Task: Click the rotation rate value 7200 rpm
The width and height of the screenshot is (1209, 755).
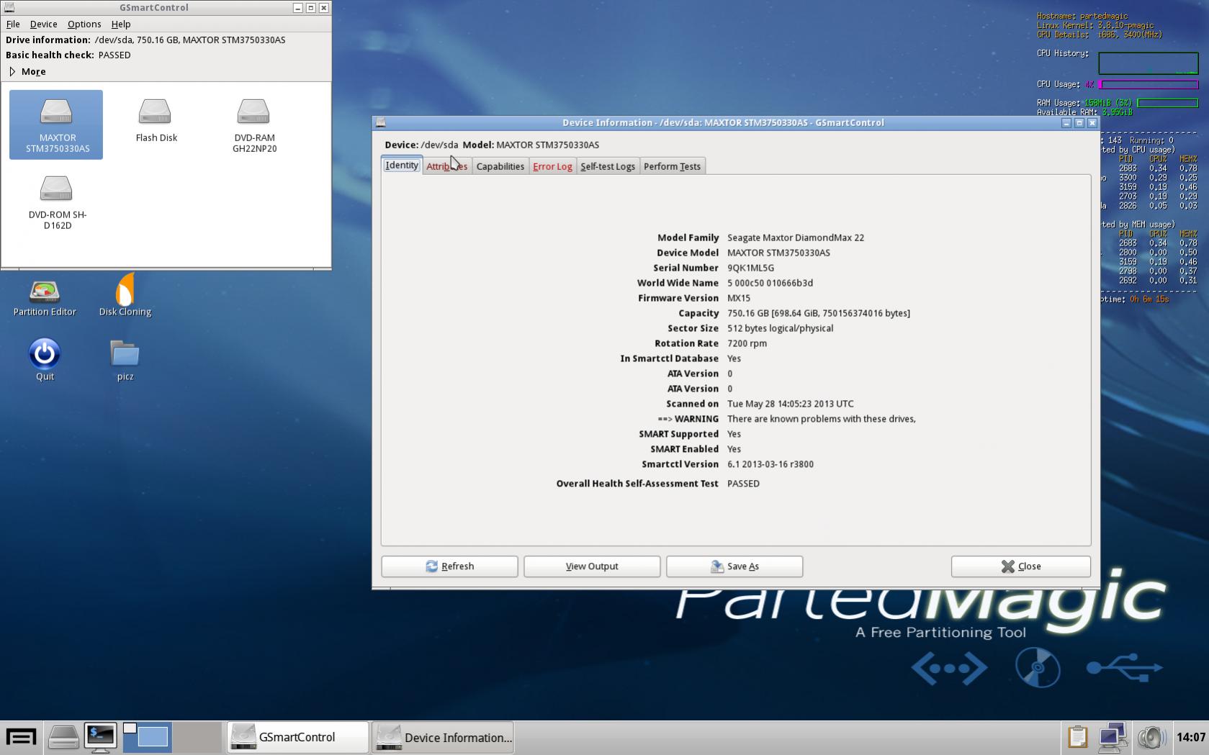Action: (x=747, y=343)
